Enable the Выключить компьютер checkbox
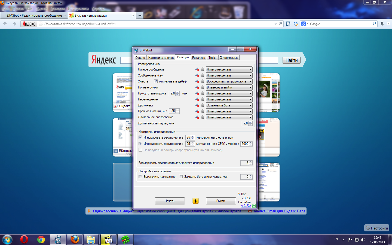Image resolution: width=392 pixels, height=245 pixels. (x=140, y=177)
